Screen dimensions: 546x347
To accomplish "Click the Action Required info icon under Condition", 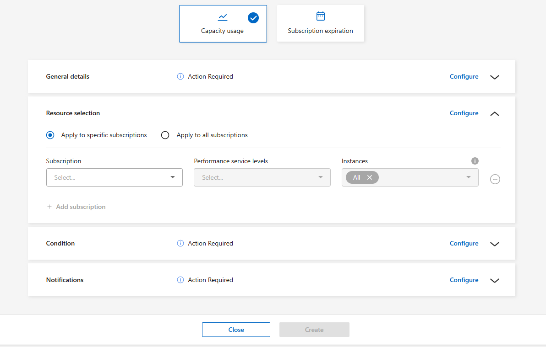I will point(180,243).
